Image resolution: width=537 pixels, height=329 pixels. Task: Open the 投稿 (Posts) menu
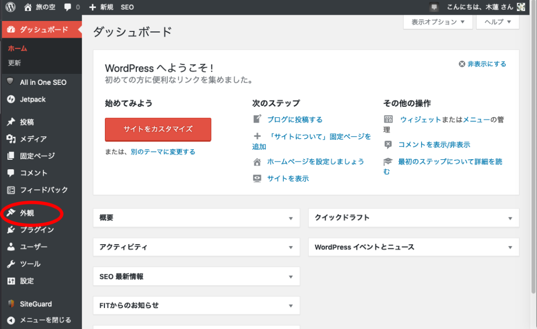click(x=27, y=122)
